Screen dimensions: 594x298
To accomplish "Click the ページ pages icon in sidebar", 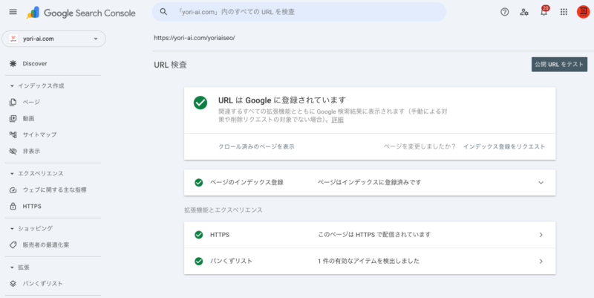I will click(x=13, y=103).
